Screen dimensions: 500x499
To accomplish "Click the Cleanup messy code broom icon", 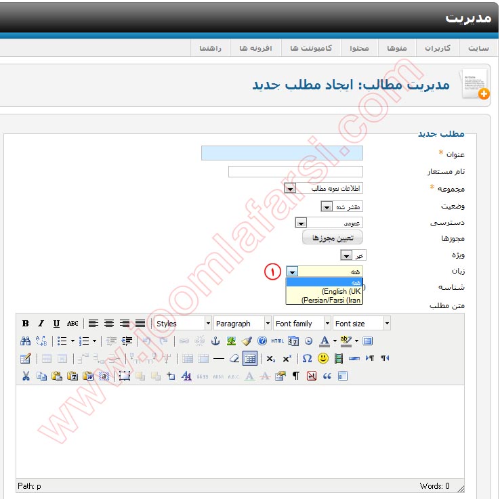I will (247, 341).
